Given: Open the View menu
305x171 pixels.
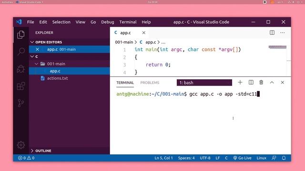Looking at the screenshot, I should click(x=81, y=22).
